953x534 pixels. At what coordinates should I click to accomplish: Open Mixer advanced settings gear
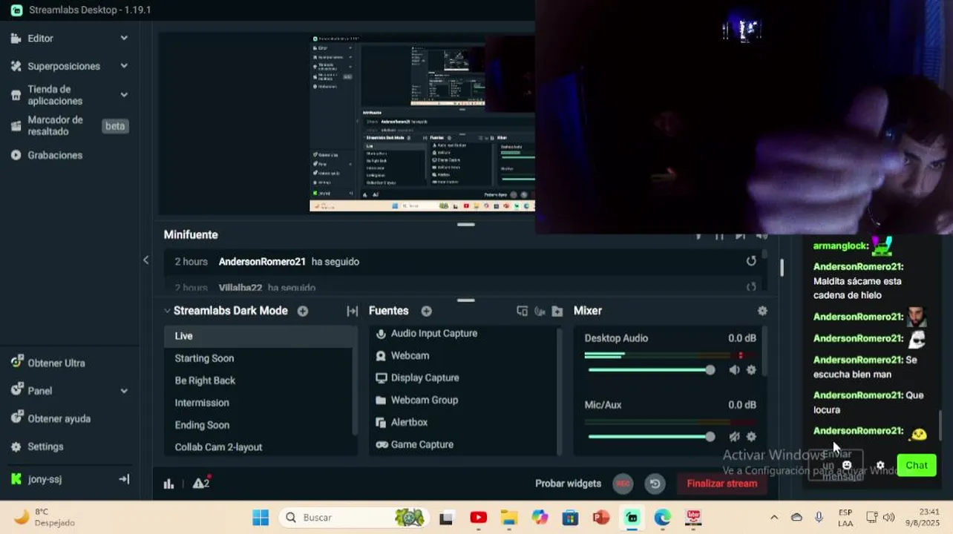762,311
